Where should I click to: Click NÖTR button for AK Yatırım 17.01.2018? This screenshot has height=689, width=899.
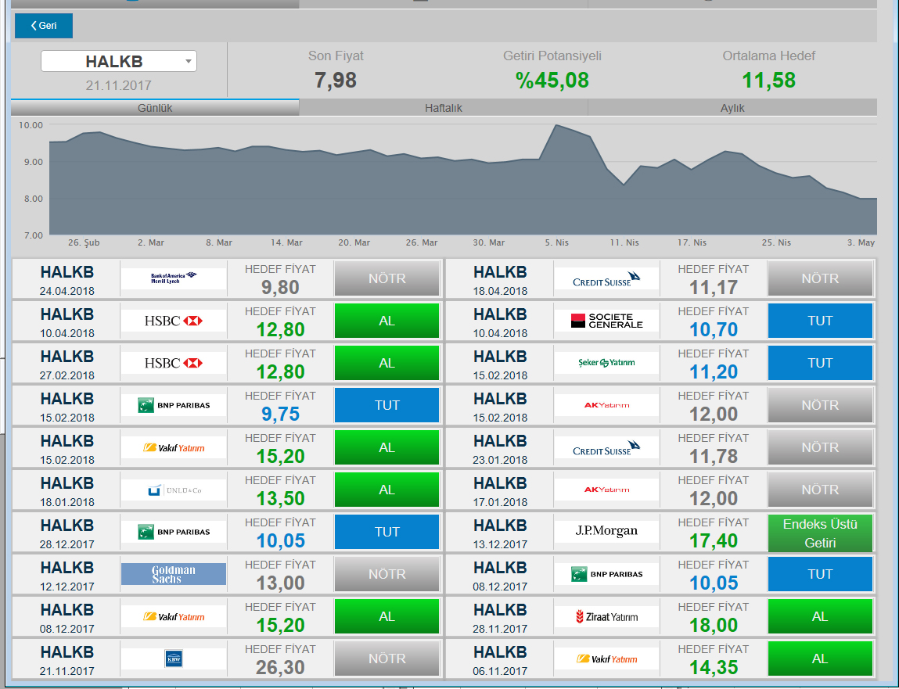(x=820, y=490)
